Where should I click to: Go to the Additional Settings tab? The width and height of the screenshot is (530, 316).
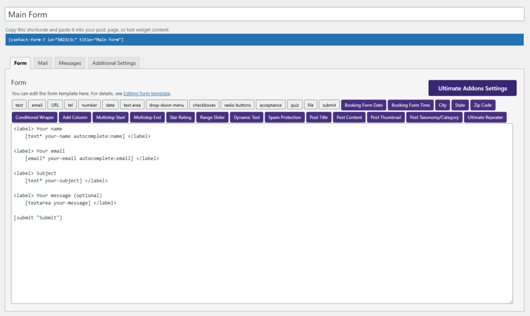point(114,63)
